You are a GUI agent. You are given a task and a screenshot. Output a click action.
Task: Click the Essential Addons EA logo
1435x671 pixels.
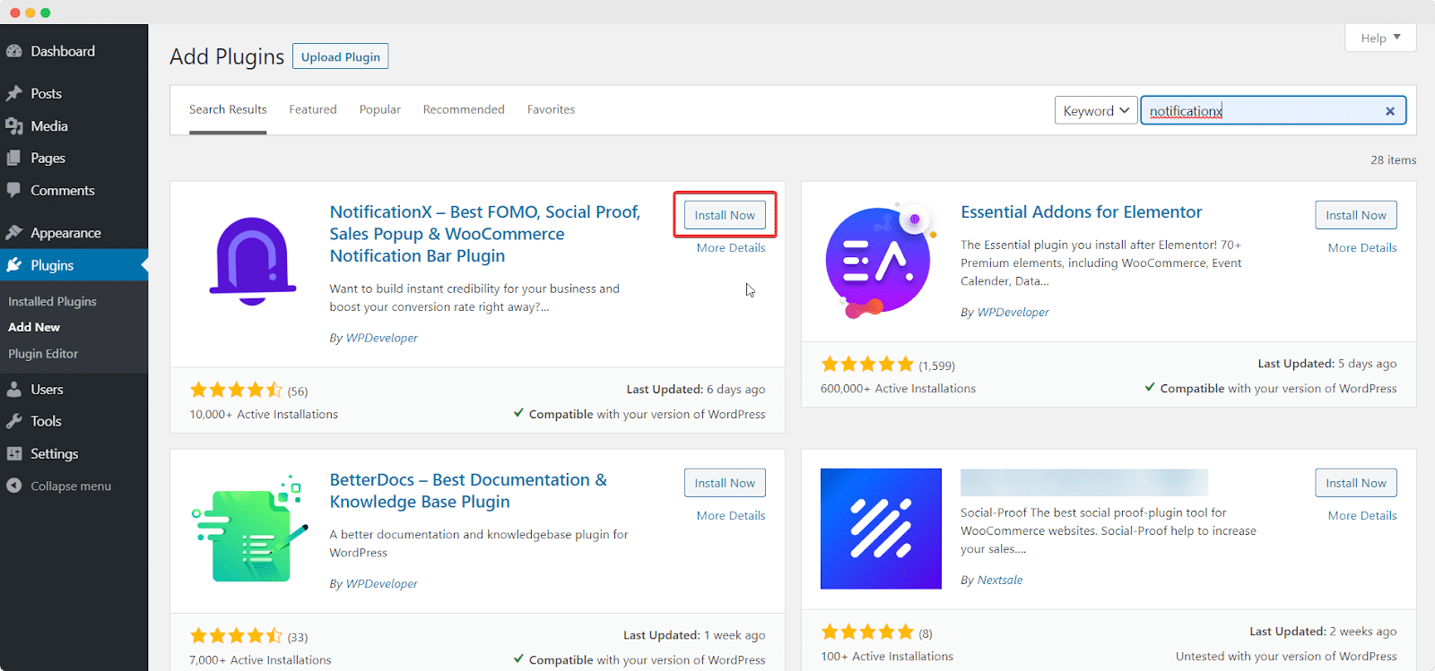(881, 260)
